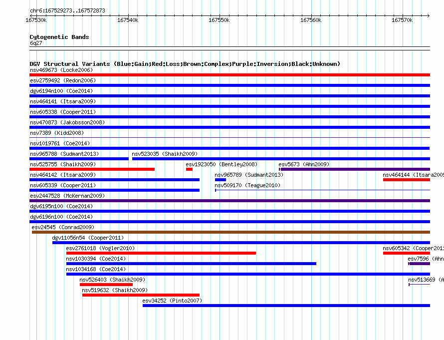444x340 pixels.
Task: Select the esv2759492 (Redon2006) variant label
Action: pyautogui.click(x=63, y=80)
